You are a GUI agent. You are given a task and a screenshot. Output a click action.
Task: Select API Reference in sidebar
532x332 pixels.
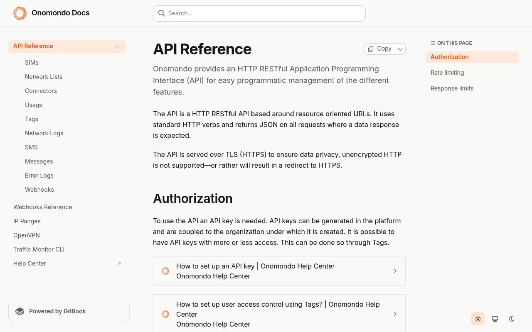point(67,46)
